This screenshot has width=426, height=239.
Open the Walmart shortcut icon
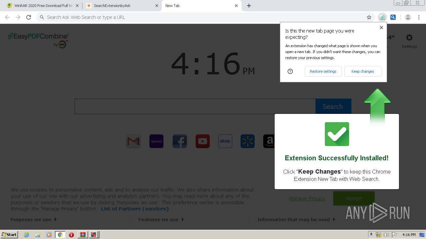(x=248, y=141)
